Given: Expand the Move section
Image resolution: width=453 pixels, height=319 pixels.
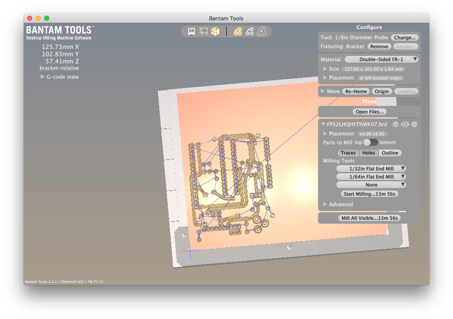Looking at the screenshot, I should [323, 92].
